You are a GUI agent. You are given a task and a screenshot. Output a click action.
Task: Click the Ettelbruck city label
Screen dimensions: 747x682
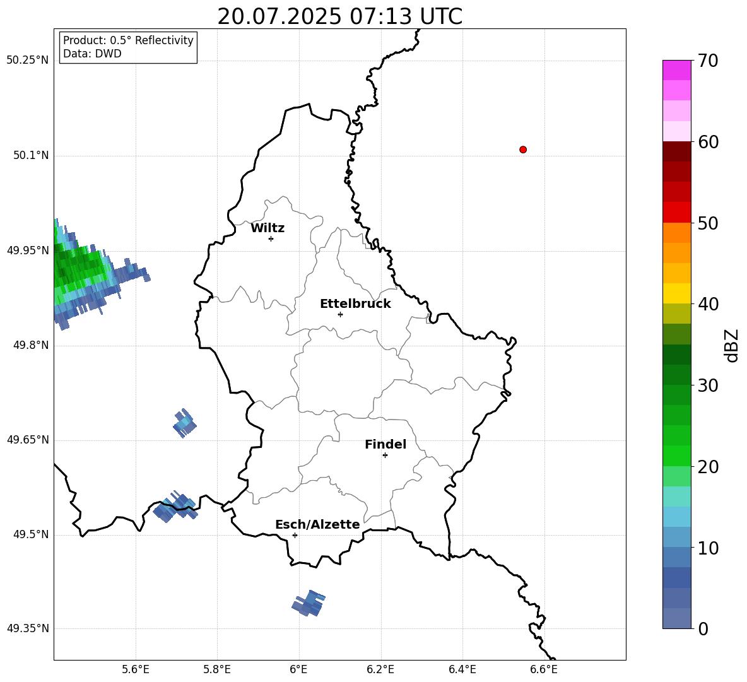point(355,304)
